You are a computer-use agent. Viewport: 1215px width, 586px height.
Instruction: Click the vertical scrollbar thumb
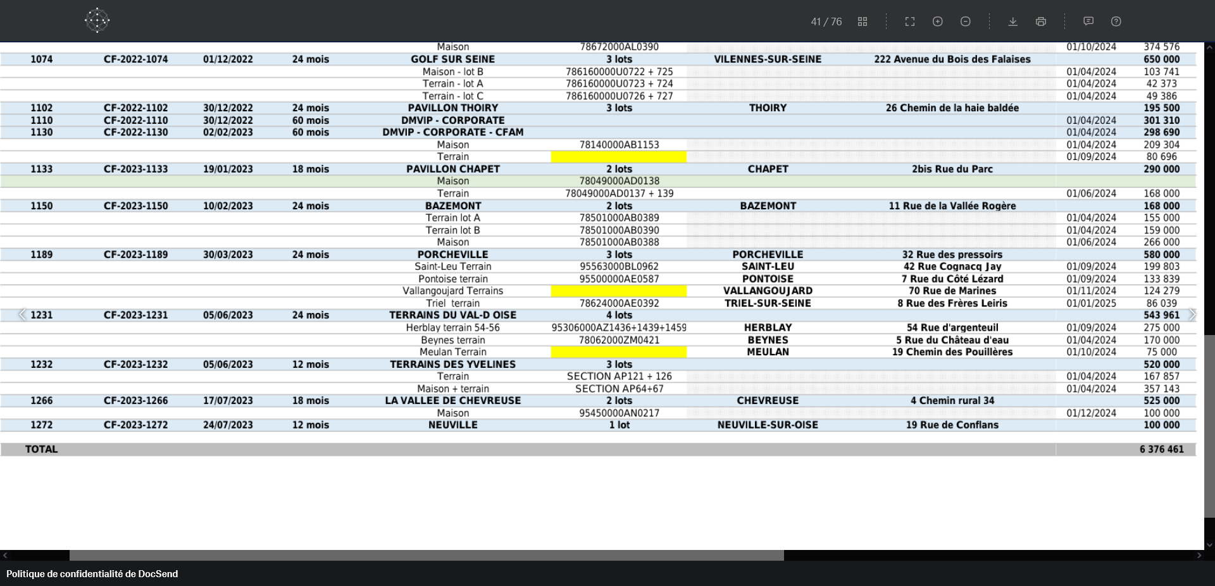(1209, 427)
